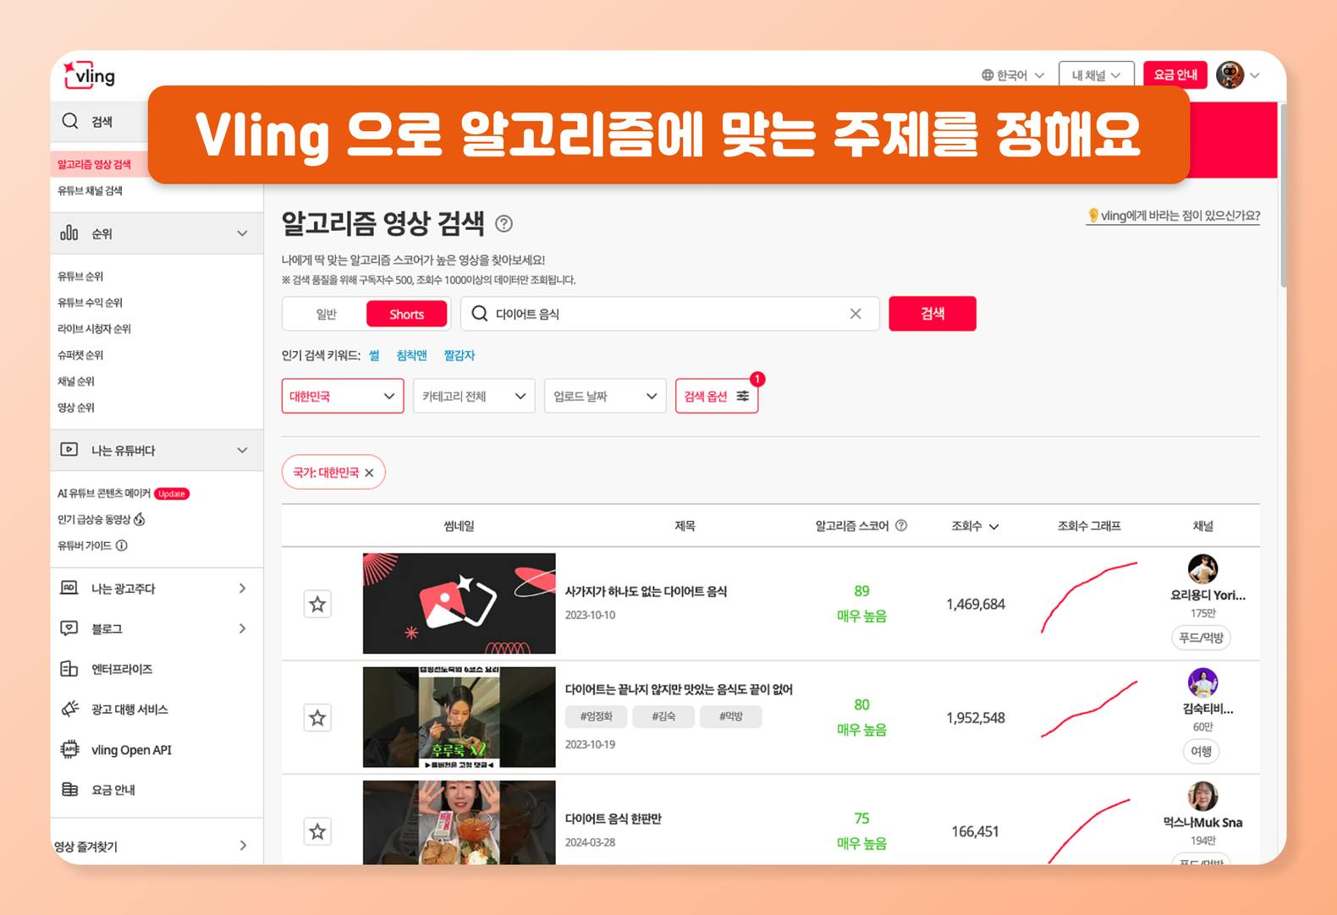
Task: Open the 내 채널 dropdown
Action: pyautogui.click(x=1097, y=75)
